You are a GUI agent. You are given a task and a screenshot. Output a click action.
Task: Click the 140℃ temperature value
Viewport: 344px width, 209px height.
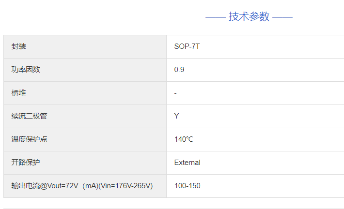click(184, 139)
